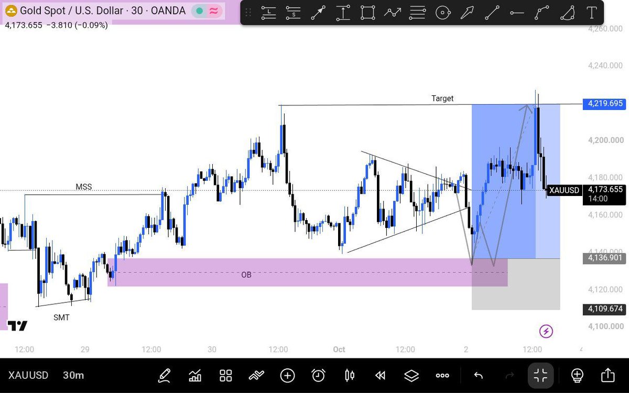This screenshot has height=393, width=629.
Task: Select the 4,219.695 target price label
Action: tap(605, 104)
